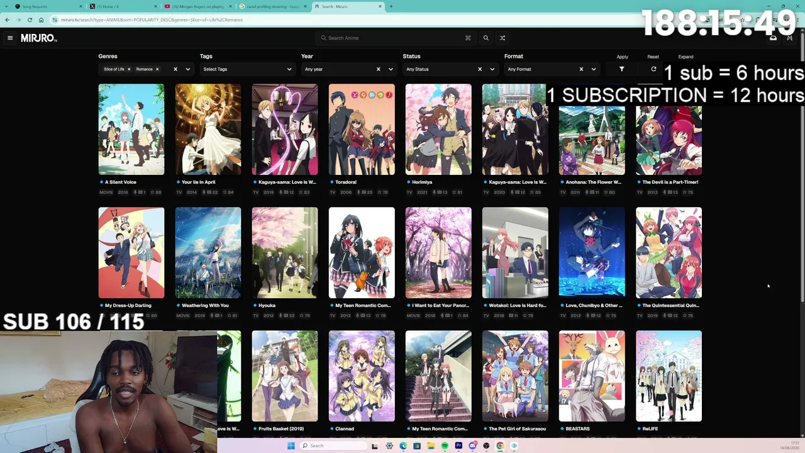The width and height of the screenshot is (805, 453).
Task: Open I Want to Eat Your Pancreas title
Action: [441, 306]
